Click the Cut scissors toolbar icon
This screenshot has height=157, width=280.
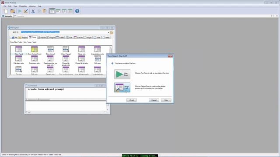(x=33, y=11)
